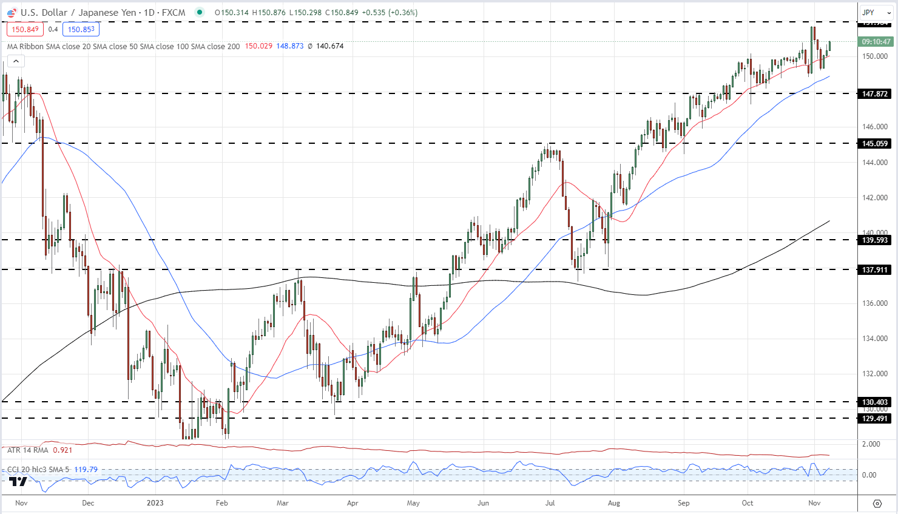Viewport: 898px width, 514px height.
Task: Open chart settings gear icon
Action: pyautogui.click(x=877, y=503)
